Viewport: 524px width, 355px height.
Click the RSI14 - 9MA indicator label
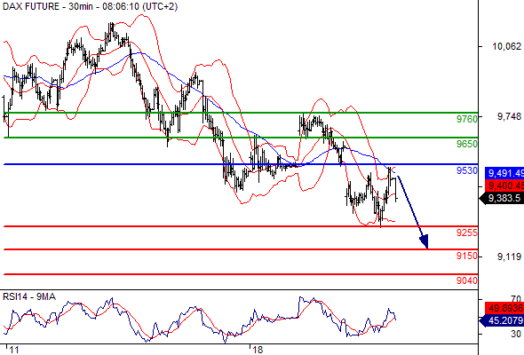pos(29,296)
